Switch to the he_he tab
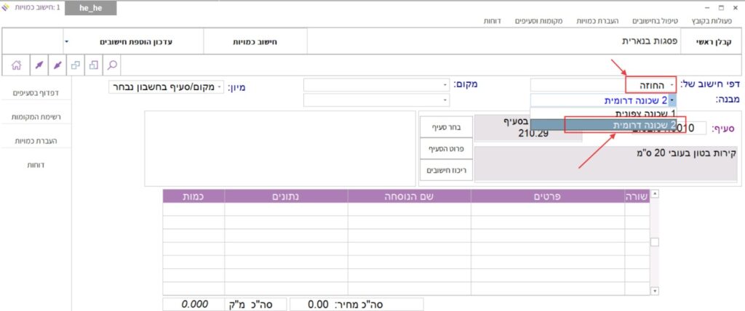The width and height of the screenshot is (745, 311). (91, 8)
